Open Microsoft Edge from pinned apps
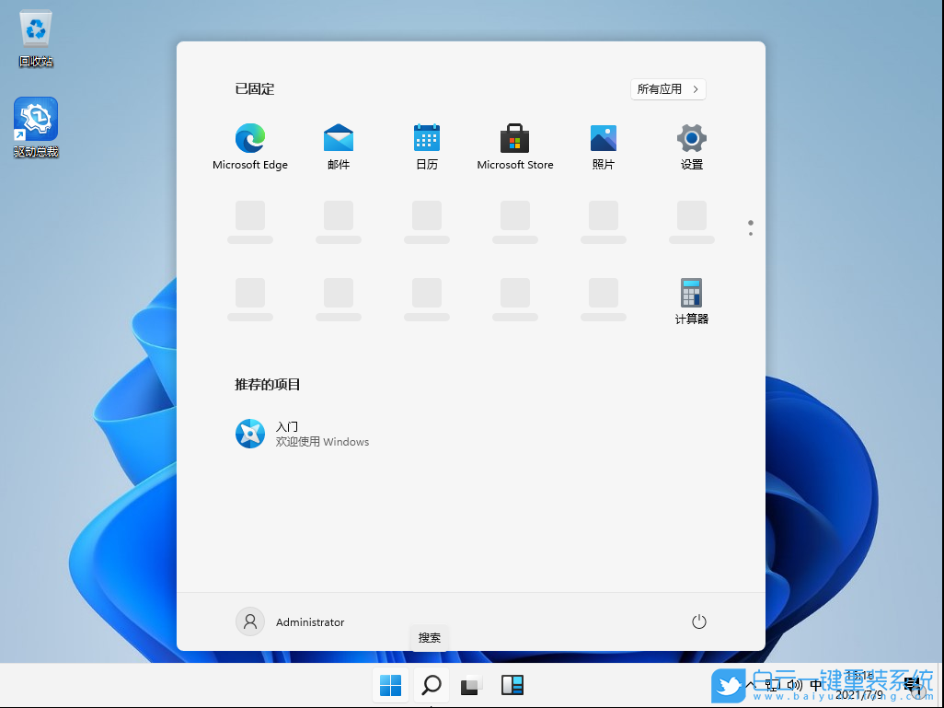Image resolution: width=944 pixels, height=708 pixels. (x=249, y=140)
